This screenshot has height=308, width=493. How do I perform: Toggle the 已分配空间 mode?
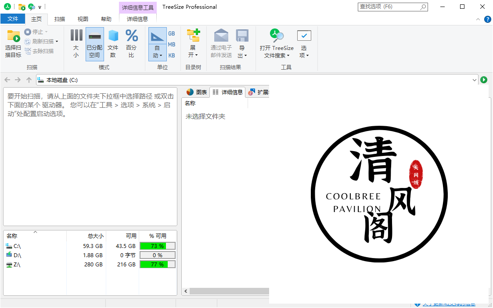(x=95, y=44)
